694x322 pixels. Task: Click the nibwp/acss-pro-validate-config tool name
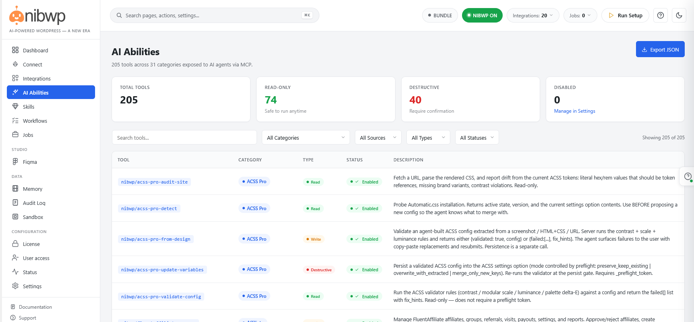(x=161, y=297)
